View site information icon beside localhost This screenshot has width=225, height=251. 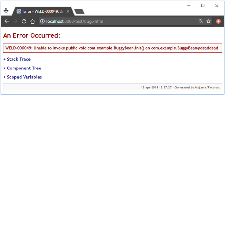coord(42,21)
